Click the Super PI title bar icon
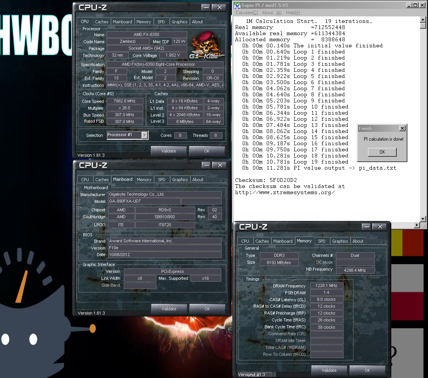The height and width of the screenshot is (378, 428). (x=237, y=5)
